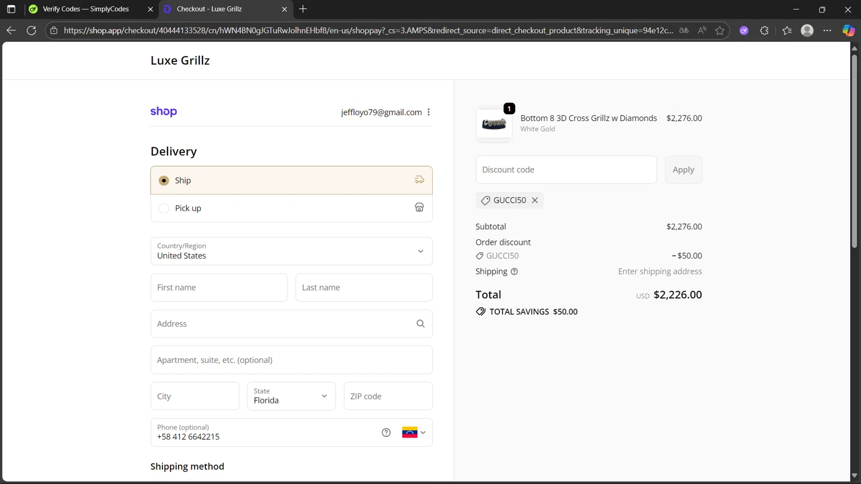Viewport: 861px width, 484px height.
Task: Click the vertical page scrollbar thumb
Action: tap(854, 152)
